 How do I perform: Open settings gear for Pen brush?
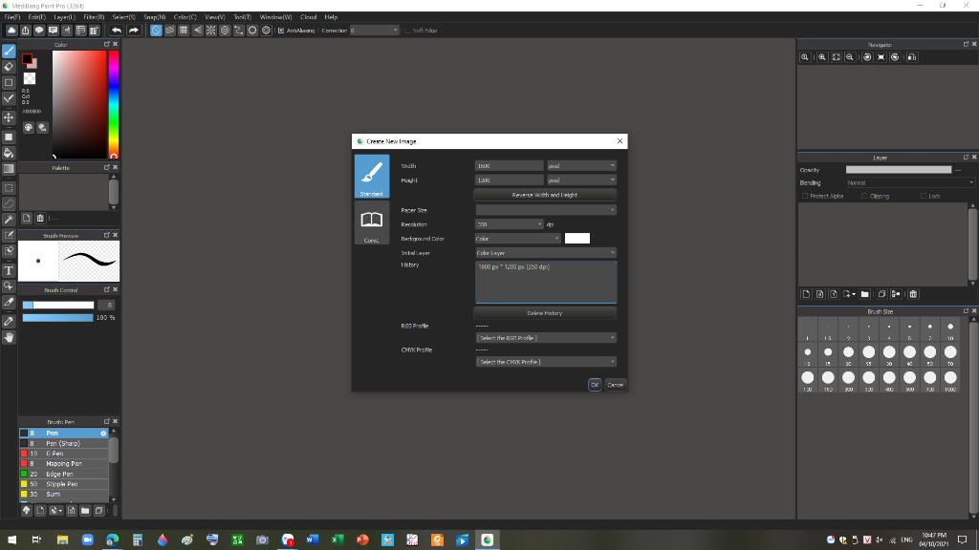click(103, 434)
